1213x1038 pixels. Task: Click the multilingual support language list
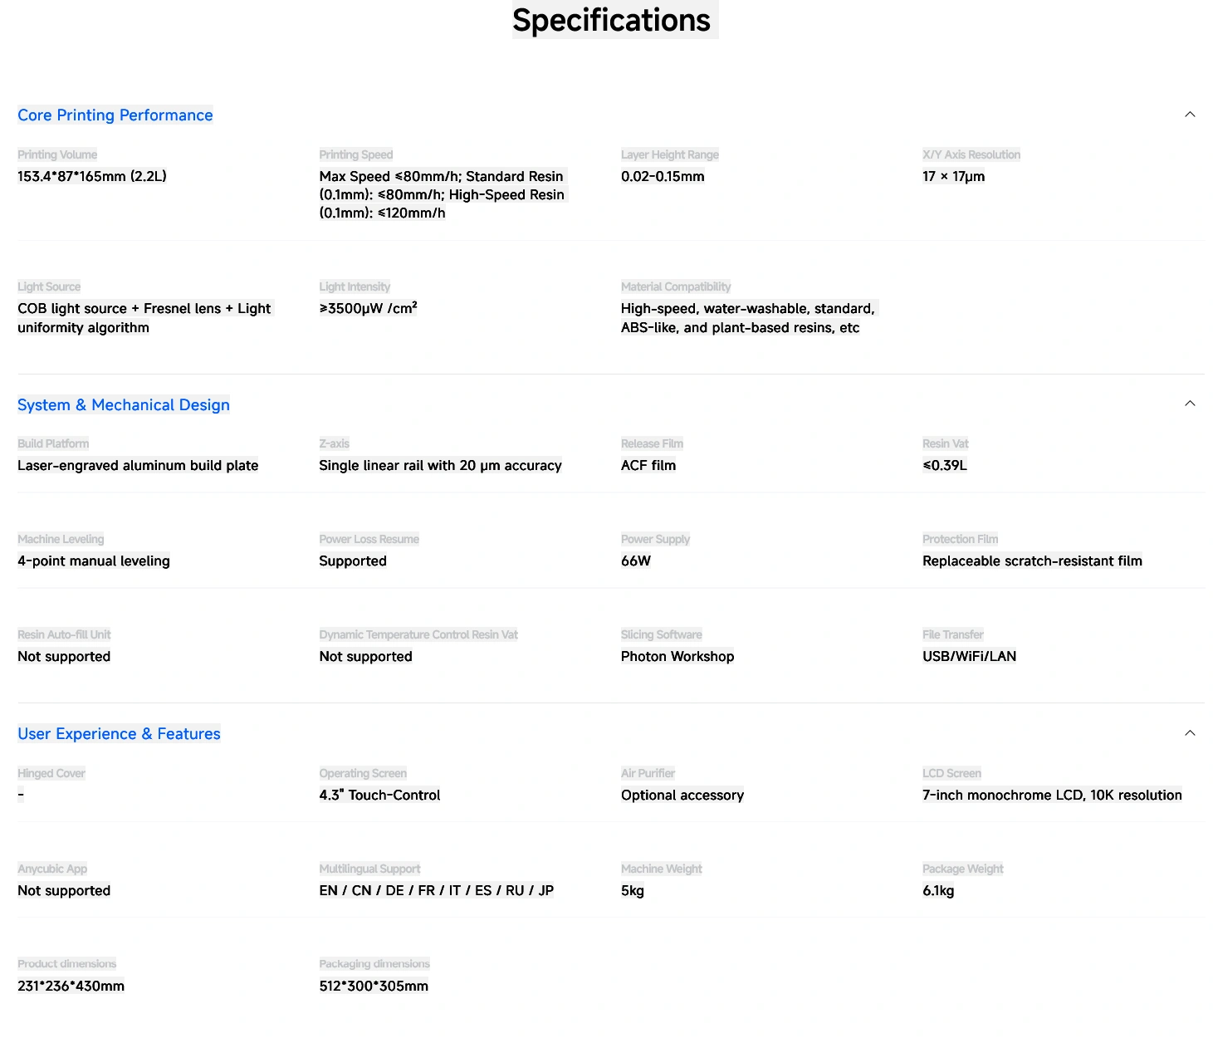pos(436,891)
